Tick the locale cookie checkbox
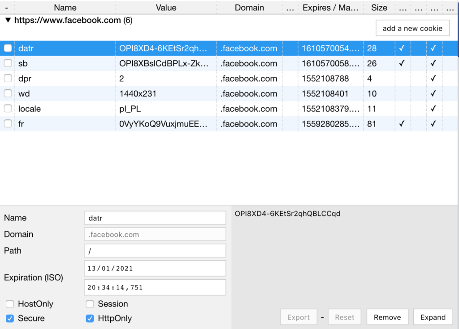This screenshot has height=329, width=459. tap(8, 109)
